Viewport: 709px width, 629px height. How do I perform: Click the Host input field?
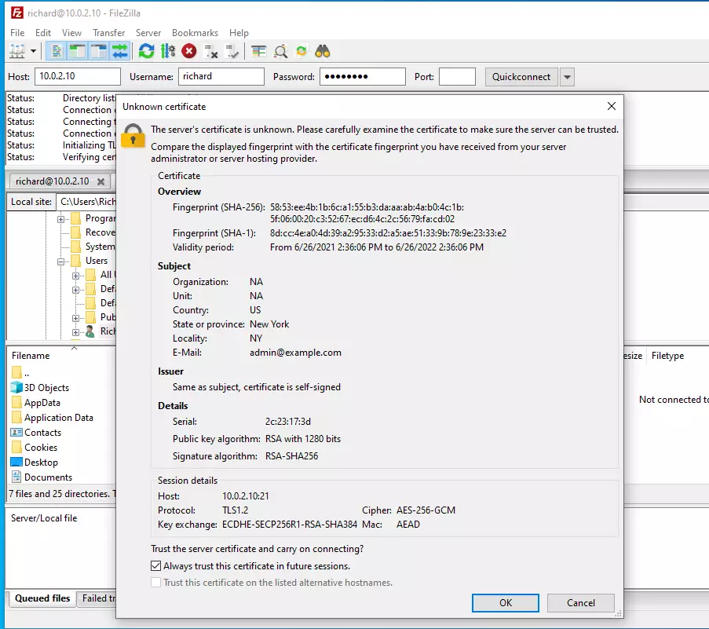point(78,76)
